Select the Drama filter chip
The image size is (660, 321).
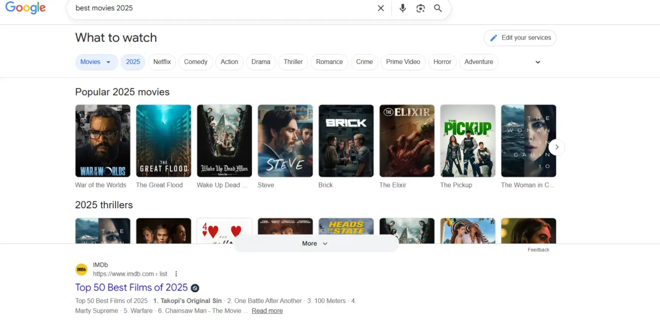(261, 62)
